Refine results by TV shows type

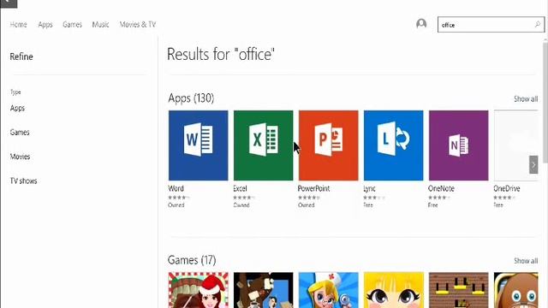[x=23, y=181]
